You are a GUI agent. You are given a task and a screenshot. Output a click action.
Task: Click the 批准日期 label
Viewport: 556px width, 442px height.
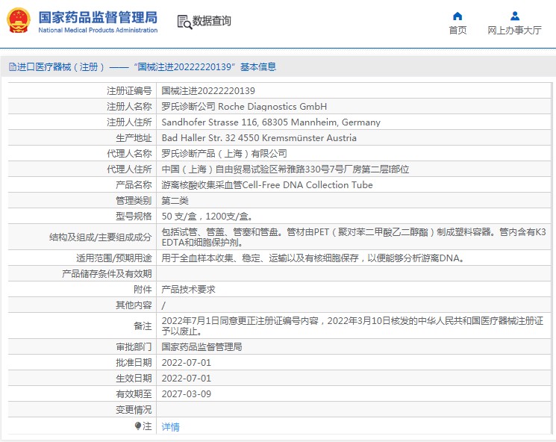(134, 363)
